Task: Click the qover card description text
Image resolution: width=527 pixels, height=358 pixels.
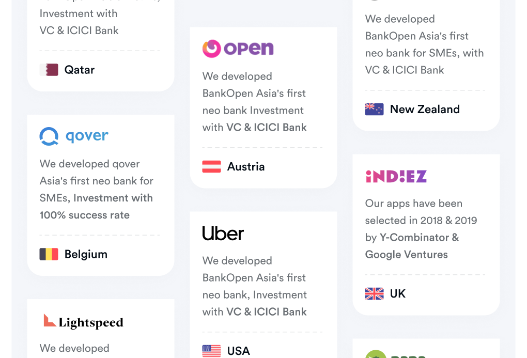Action: 97,189
